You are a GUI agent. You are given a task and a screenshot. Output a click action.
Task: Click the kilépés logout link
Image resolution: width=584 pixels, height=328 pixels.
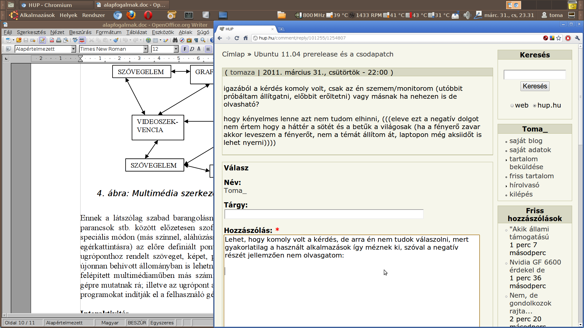coord(521,194)
